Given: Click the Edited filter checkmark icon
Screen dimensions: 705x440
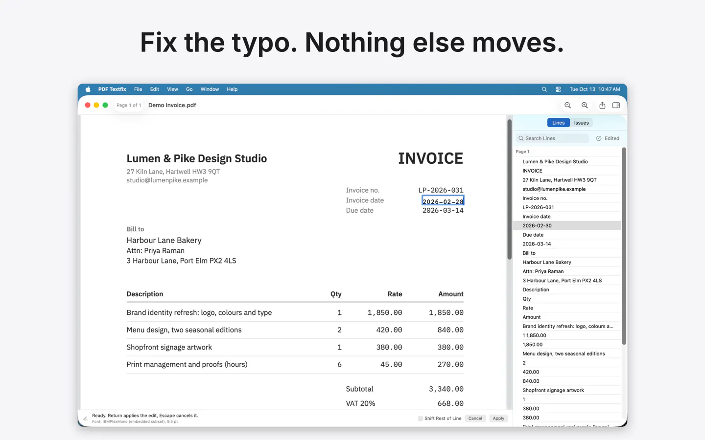Looking at the screenshot, I should pyautogui.click(x=599, y=138).
